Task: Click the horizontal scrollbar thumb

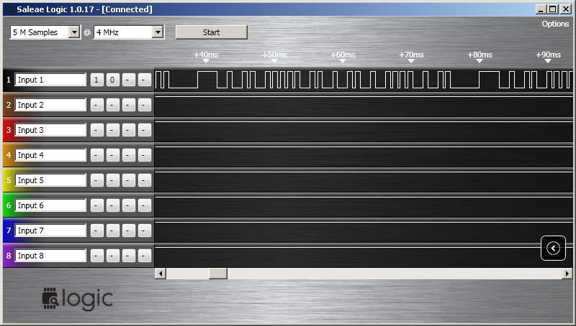Action: [218, 274]
